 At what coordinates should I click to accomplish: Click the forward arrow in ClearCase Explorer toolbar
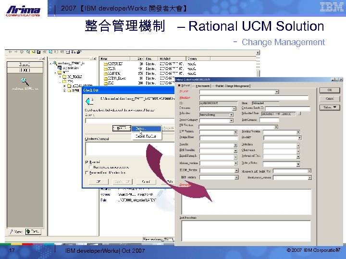tap(16, 52)
